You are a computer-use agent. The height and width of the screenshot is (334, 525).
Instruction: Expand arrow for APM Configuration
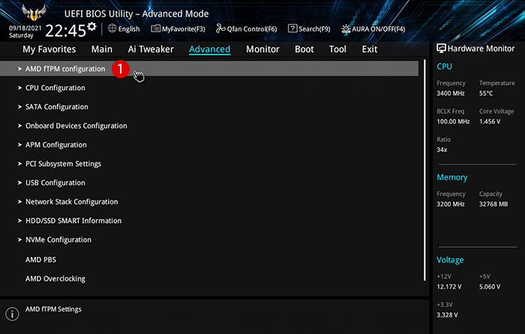(x=19, y=145)
